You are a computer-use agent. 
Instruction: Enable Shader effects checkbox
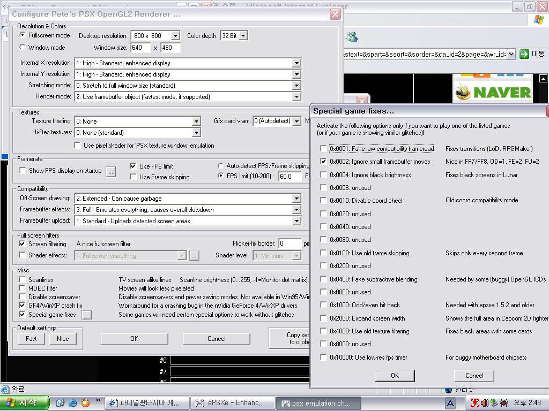pos(22,255)
